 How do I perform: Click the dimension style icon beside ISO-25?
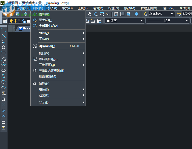point(179,14)
